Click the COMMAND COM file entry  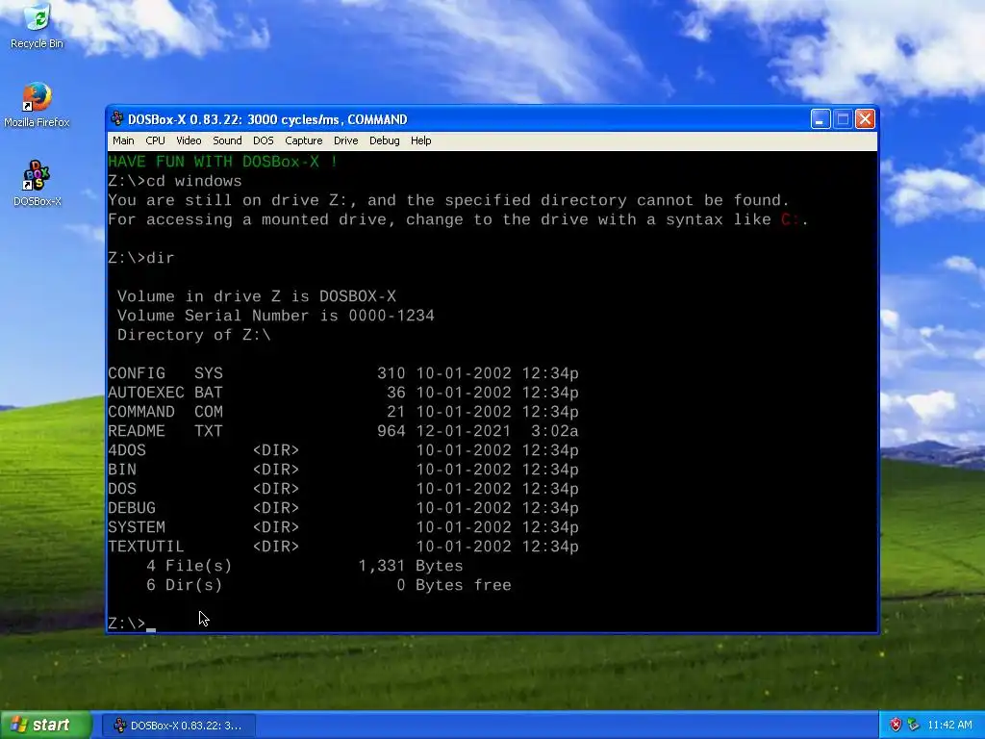343,412
